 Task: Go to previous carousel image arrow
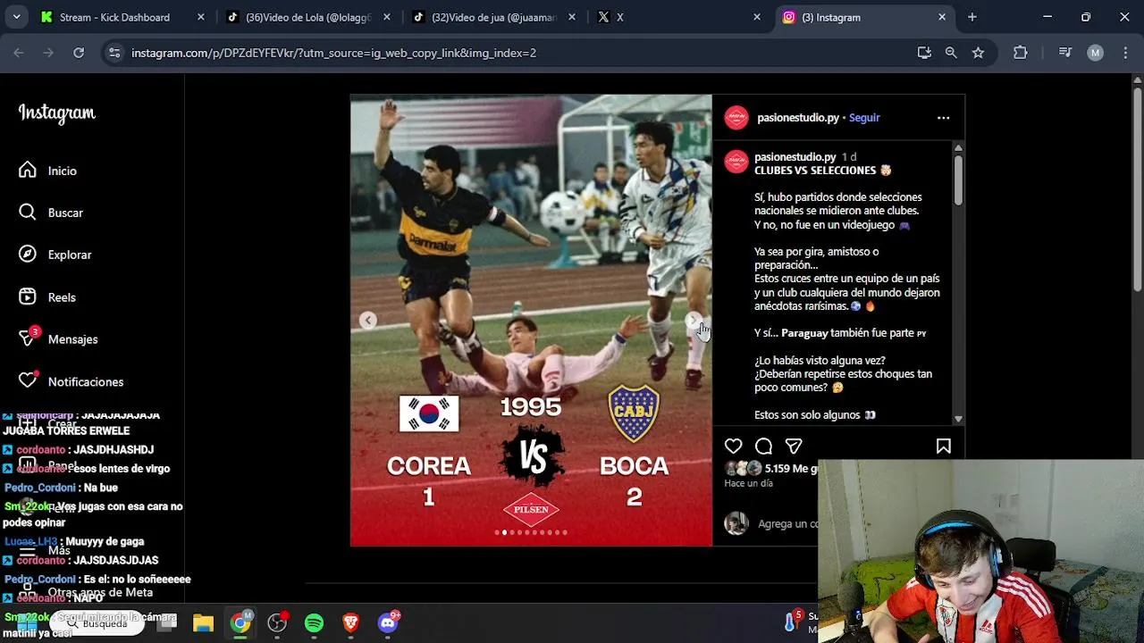point(367,320)
